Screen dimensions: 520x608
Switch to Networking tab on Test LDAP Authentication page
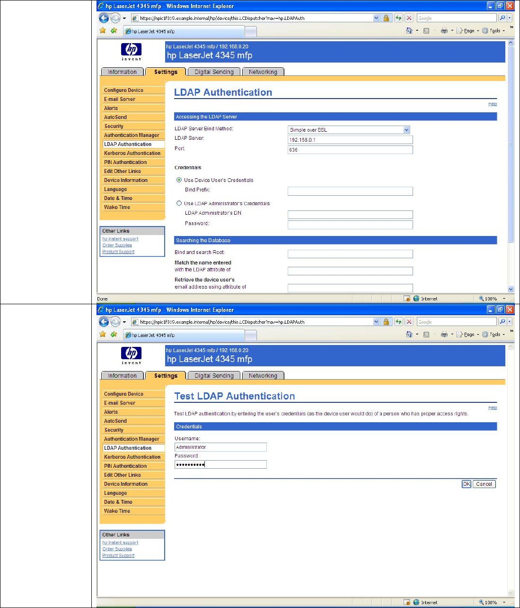pos(263,376)
